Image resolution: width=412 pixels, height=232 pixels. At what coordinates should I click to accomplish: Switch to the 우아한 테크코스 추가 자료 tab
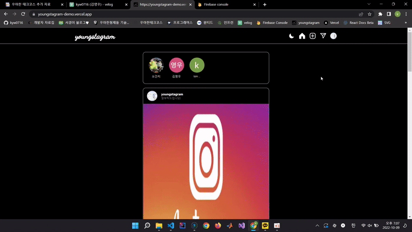tap(33, 5)
